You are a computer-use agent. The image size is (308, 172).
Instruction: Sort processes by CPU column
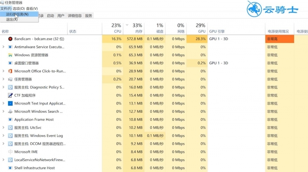click(113, 28)
